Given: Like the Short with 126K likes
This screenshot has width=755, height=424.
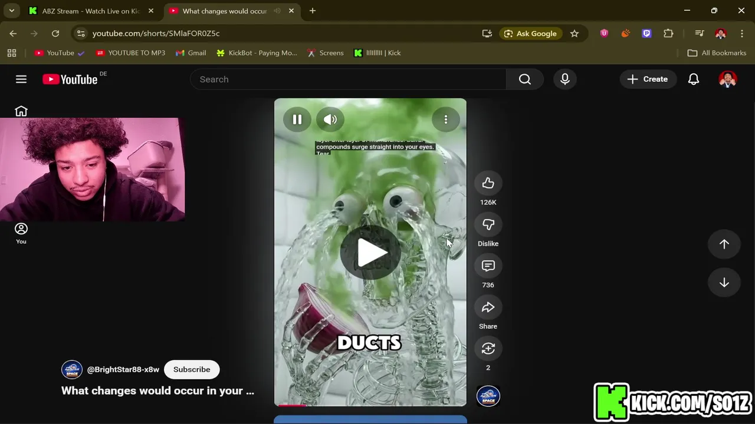Looking at the screenshot, I should pos(488,183).
